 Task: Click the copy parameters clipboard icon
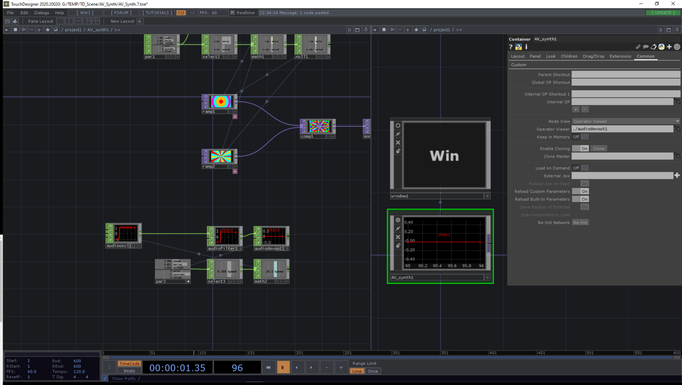654,47
